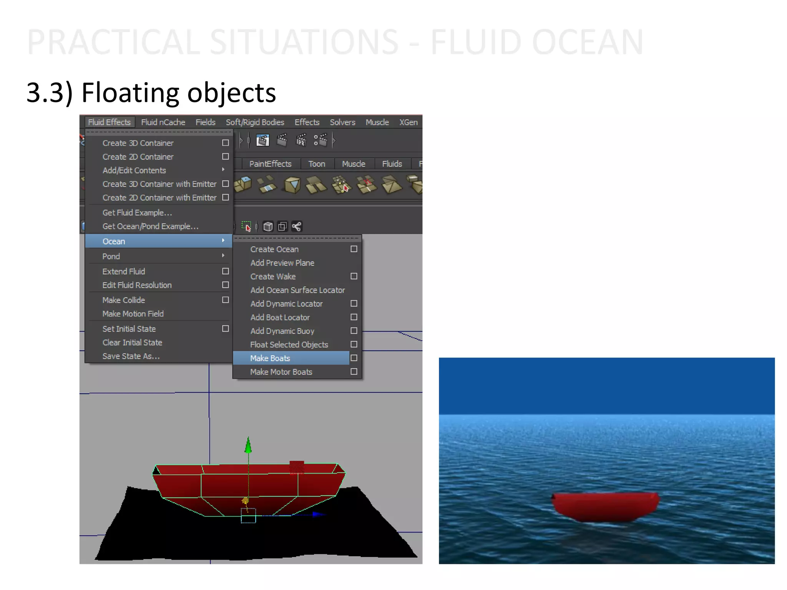The image size is (787, 590).
Task: Open option box for Make Collide
Action: coord(226,300)
